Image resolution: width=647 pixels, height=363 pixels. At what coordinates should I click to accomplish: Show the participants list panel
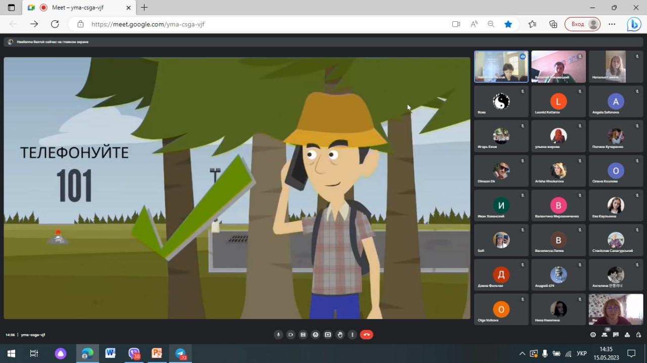pyautogui.click(x=605, y=334)
